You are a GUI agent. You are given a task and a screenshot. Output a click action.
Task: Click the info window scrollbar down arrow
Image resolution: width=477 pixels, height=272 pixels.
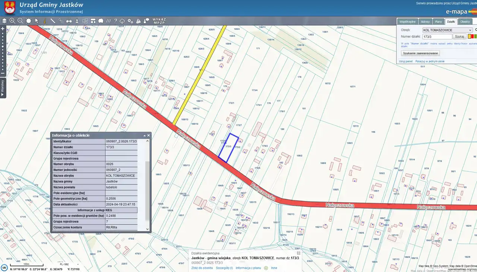(147, 229)
